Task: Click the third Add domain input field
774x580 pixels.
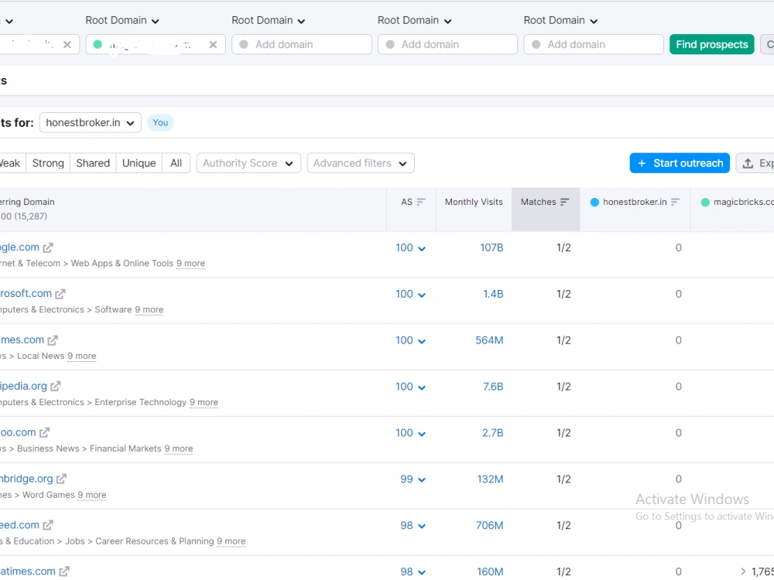Action: pos(302,44)
